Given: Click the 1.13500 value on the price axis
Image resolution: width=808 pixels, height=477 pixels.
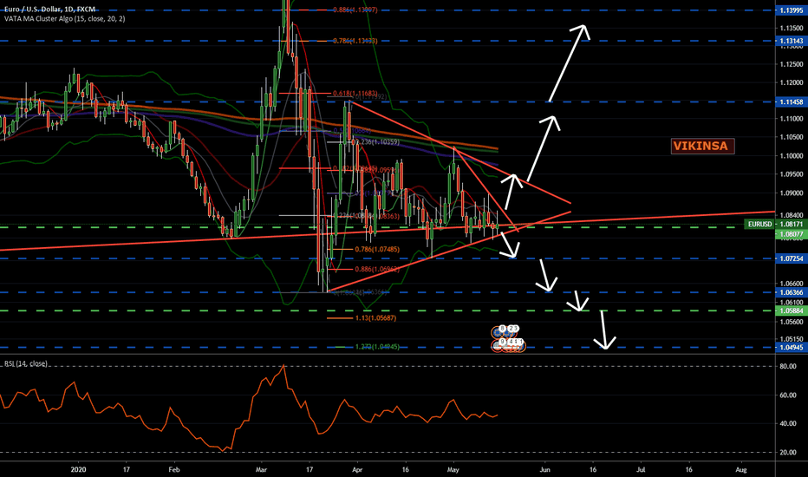Looking at the screenshot, I should 791,28.
